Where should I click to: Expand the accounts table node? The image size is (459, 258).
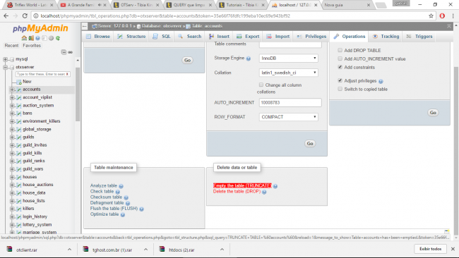click(x=12, y=90)
